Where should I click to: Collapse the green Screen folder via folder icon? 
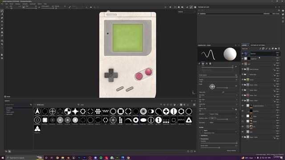[245, 80]
